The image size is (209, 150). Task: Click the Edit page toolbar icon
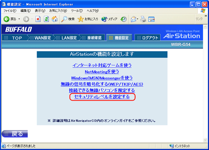pyautogui.click(x=152, y=19)
